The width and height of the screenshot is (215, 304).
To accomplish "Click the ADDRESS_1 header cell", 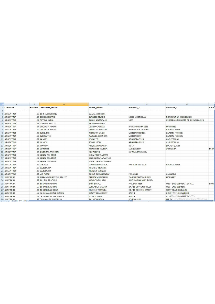I will 147,107.
